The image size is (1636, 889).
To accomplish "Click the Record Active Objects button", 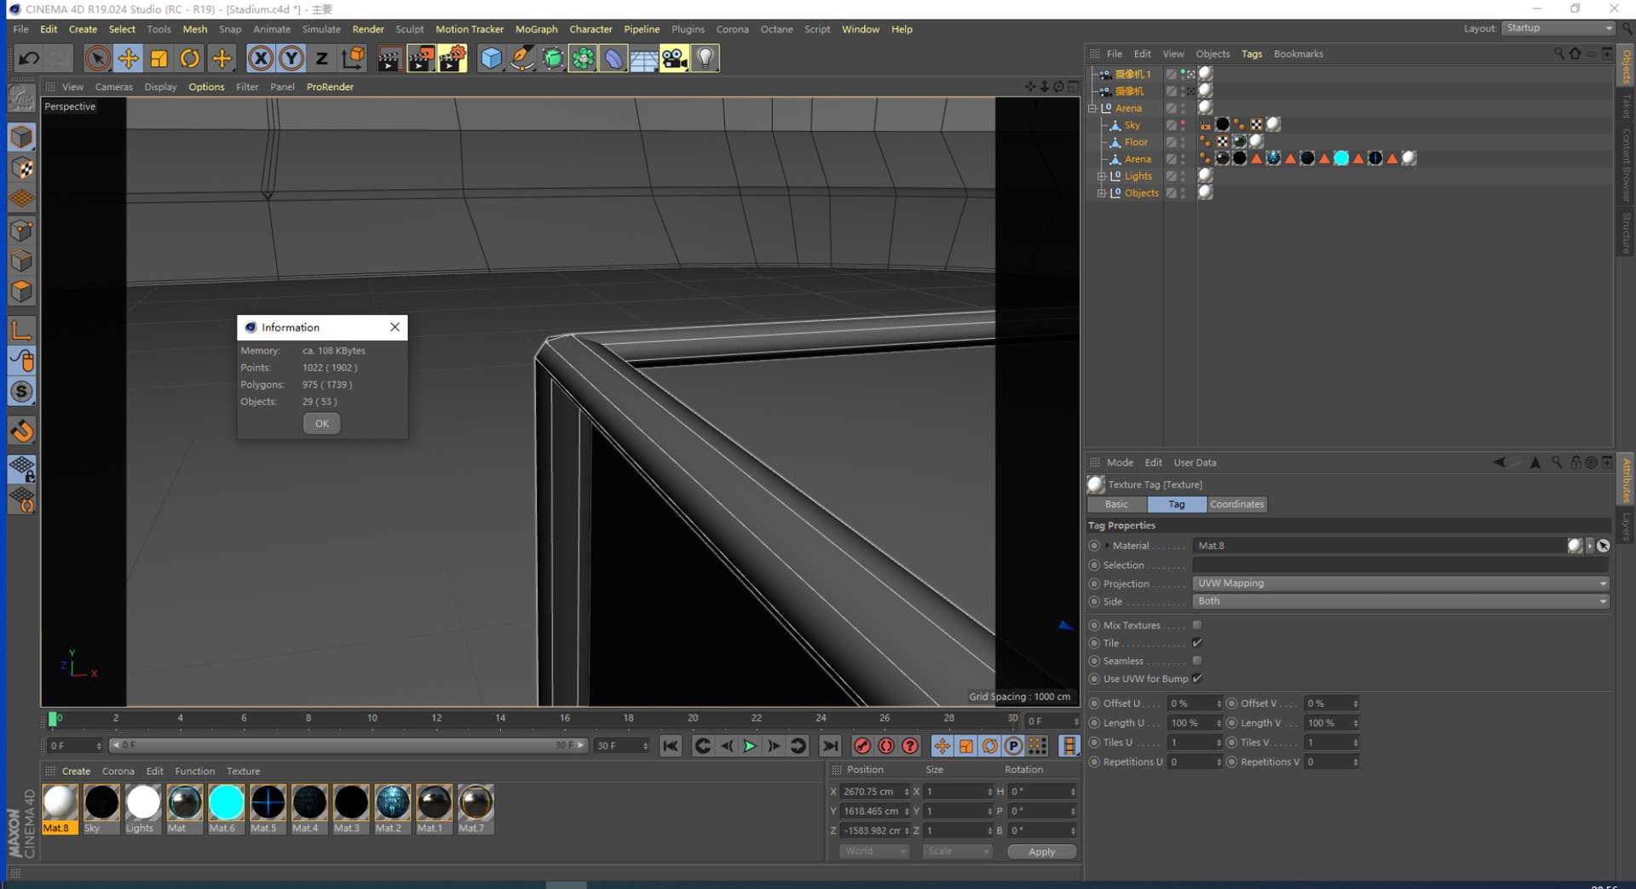I will coord(862,746).
